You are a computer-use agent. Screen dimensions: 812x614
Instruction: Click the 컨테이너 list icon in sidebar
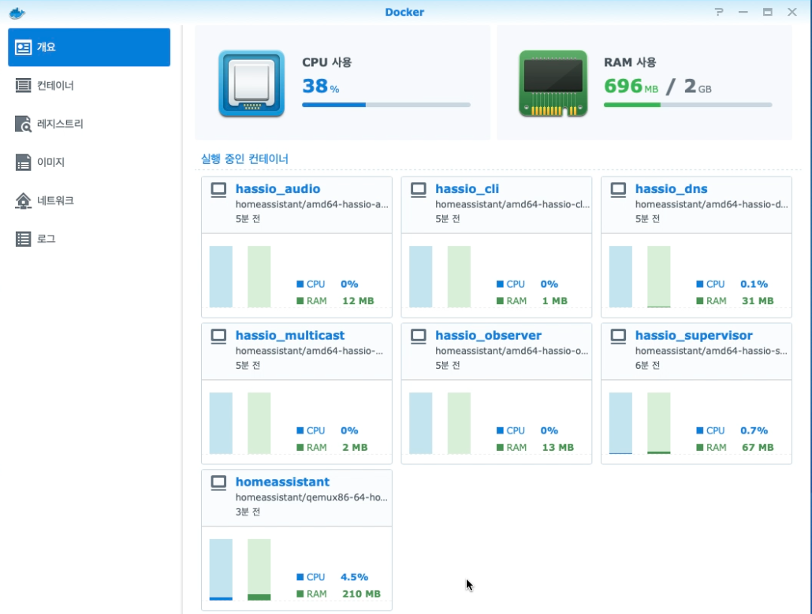click(24, 85)
